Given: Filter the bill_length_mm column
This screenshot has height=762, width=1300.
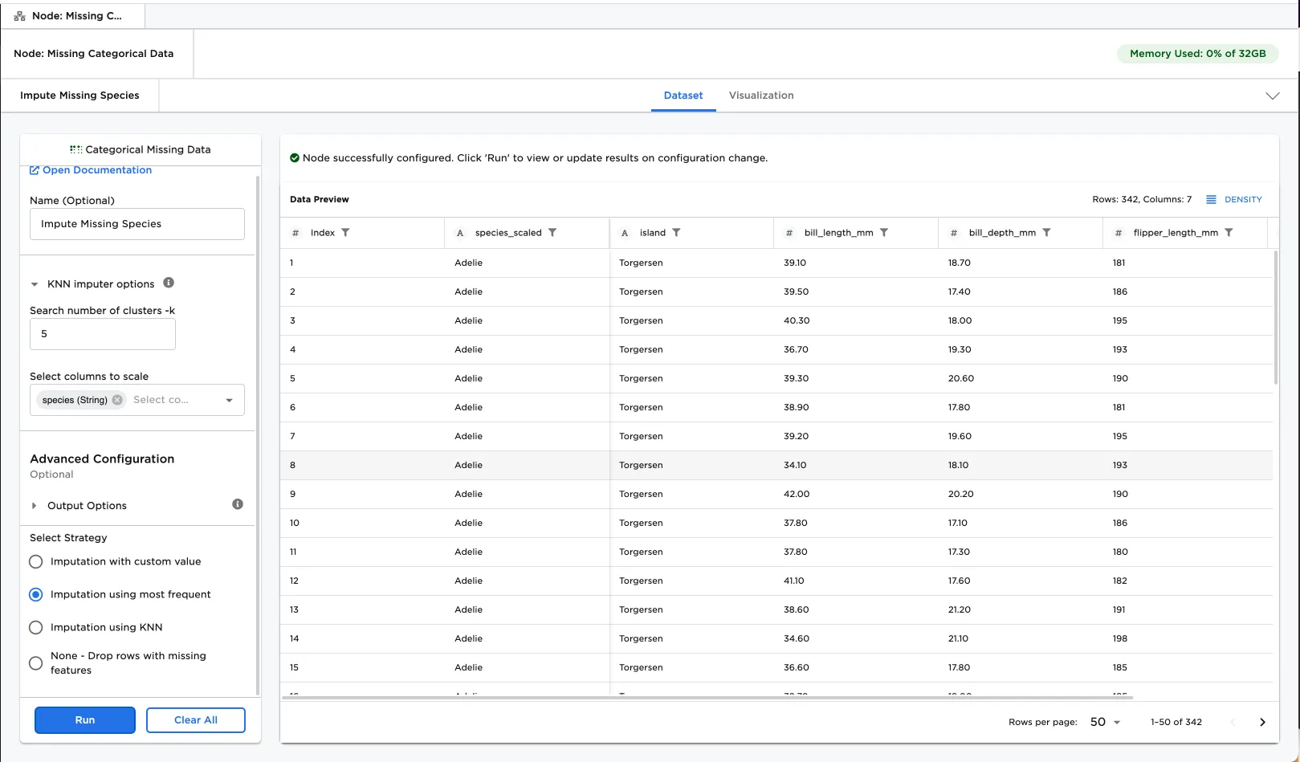Looking at the screenshot, I should [884, 233].
